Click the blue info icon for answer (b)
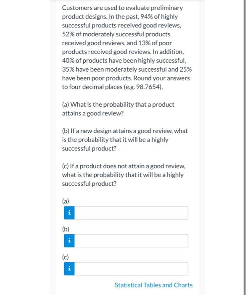 [69, 241]
